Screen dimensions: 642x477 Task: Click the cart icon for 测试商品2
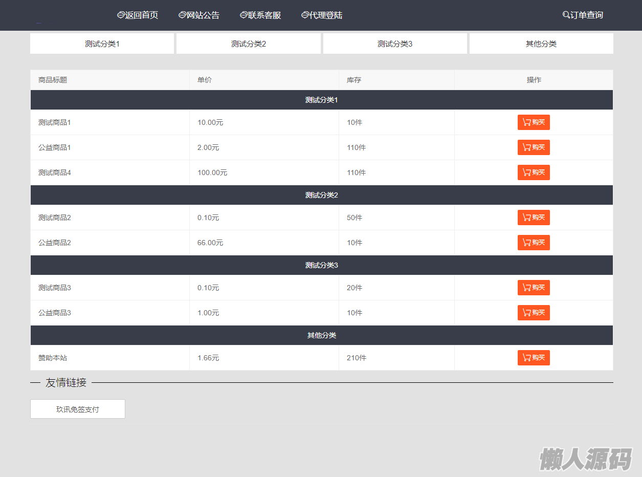click(526, 218)
